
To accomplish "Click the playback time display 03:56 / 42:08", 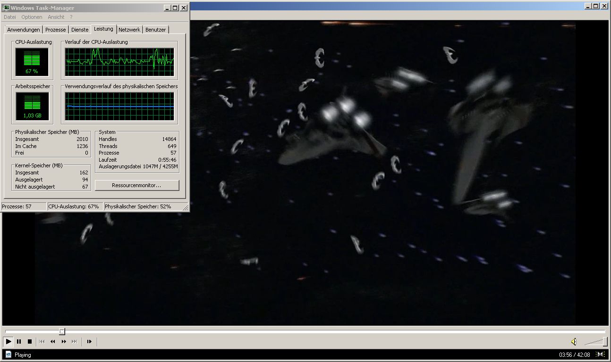I will click(574, 355).
